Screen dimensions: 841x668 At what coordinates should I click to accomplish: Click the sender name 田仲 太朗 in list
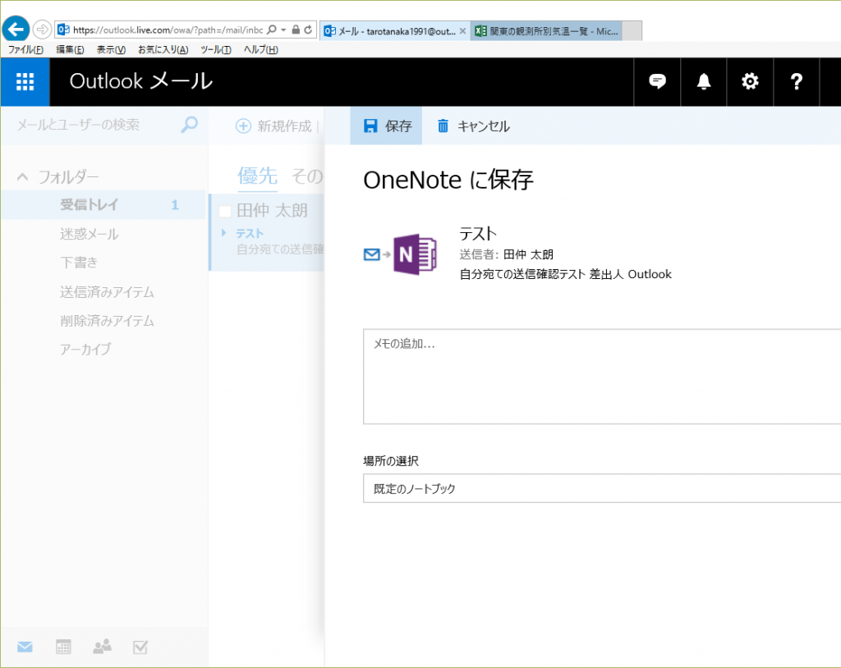click(x=272, y=211)
